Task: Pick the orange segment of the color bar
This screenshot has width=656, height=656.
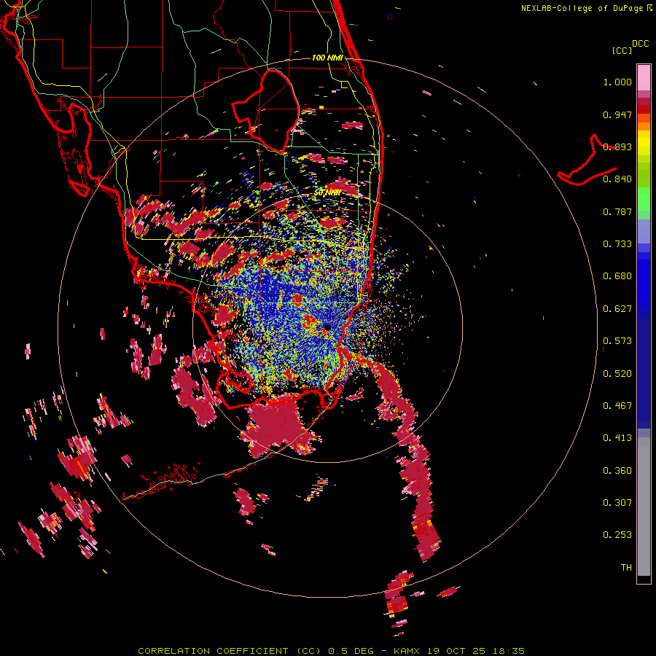Action: (644, 126)
